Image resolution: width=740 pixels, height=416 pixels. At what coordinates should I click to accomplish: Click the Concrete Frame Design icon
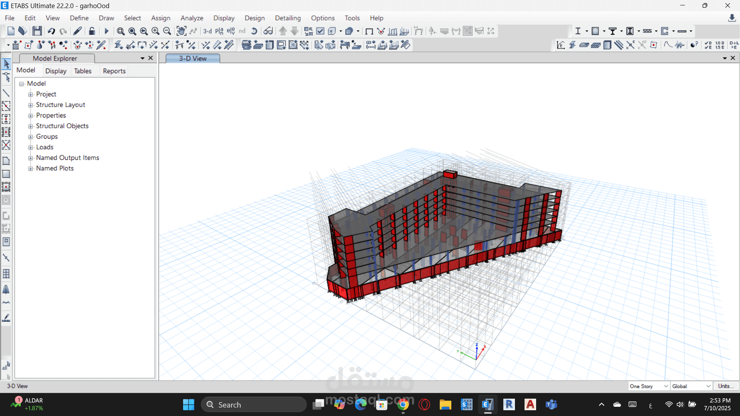coord(595,31)
